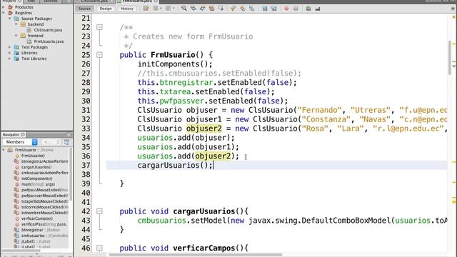457x257 pixels.
Task: Click initComponents(); on line 26
Action: [x=175, y=64]
